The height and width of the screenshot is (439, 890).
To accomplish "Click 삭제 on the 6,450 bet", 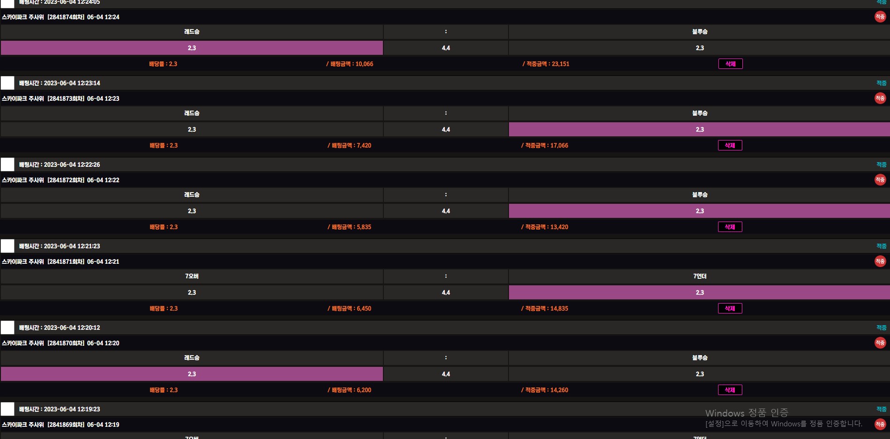I will (730, 308).
